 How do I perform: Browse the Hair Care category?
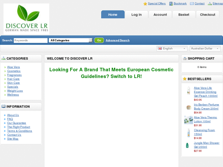(13, 79)
